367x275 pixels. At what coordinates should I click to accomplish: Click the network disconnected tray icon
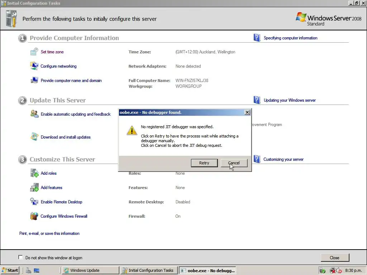[x=332, y=271]
